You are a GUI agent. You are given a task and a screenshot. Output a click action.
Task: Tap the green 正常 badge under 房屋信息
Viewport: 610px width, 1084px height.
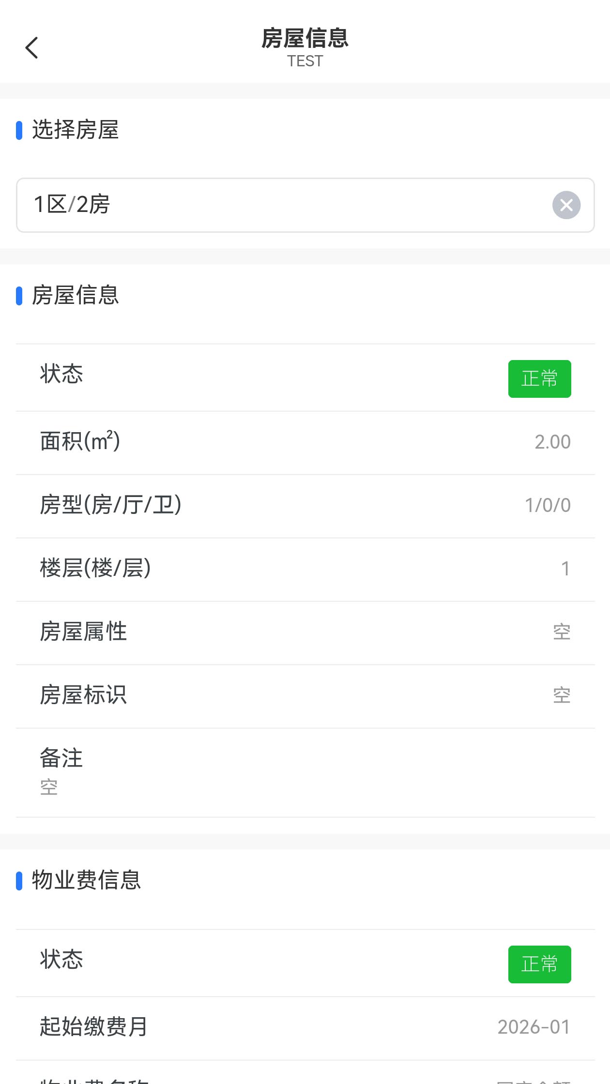click(x=539, y=379)
